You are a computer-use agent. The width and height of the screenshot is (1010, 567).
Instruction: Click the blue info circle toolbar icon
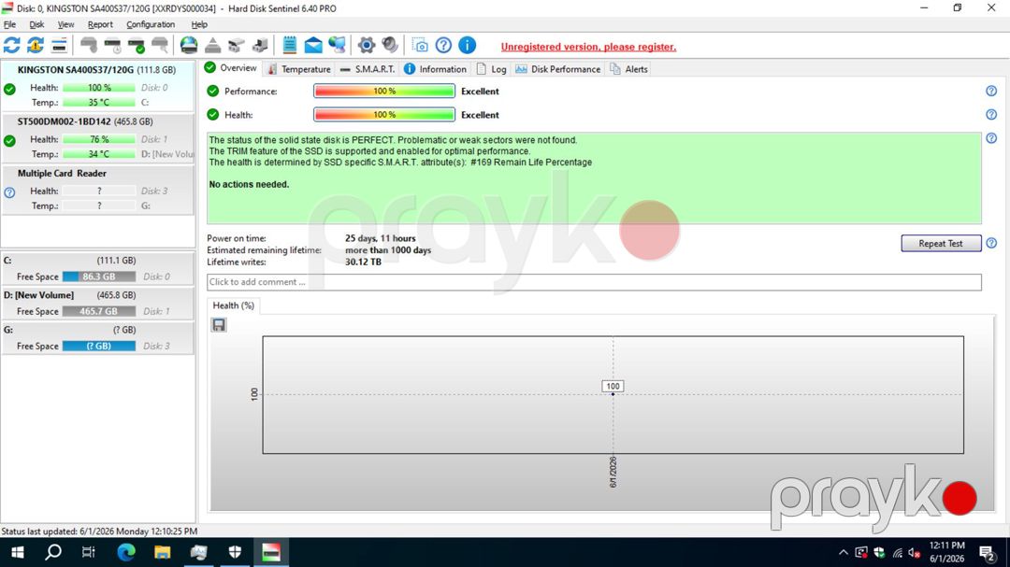coord(467,45)
